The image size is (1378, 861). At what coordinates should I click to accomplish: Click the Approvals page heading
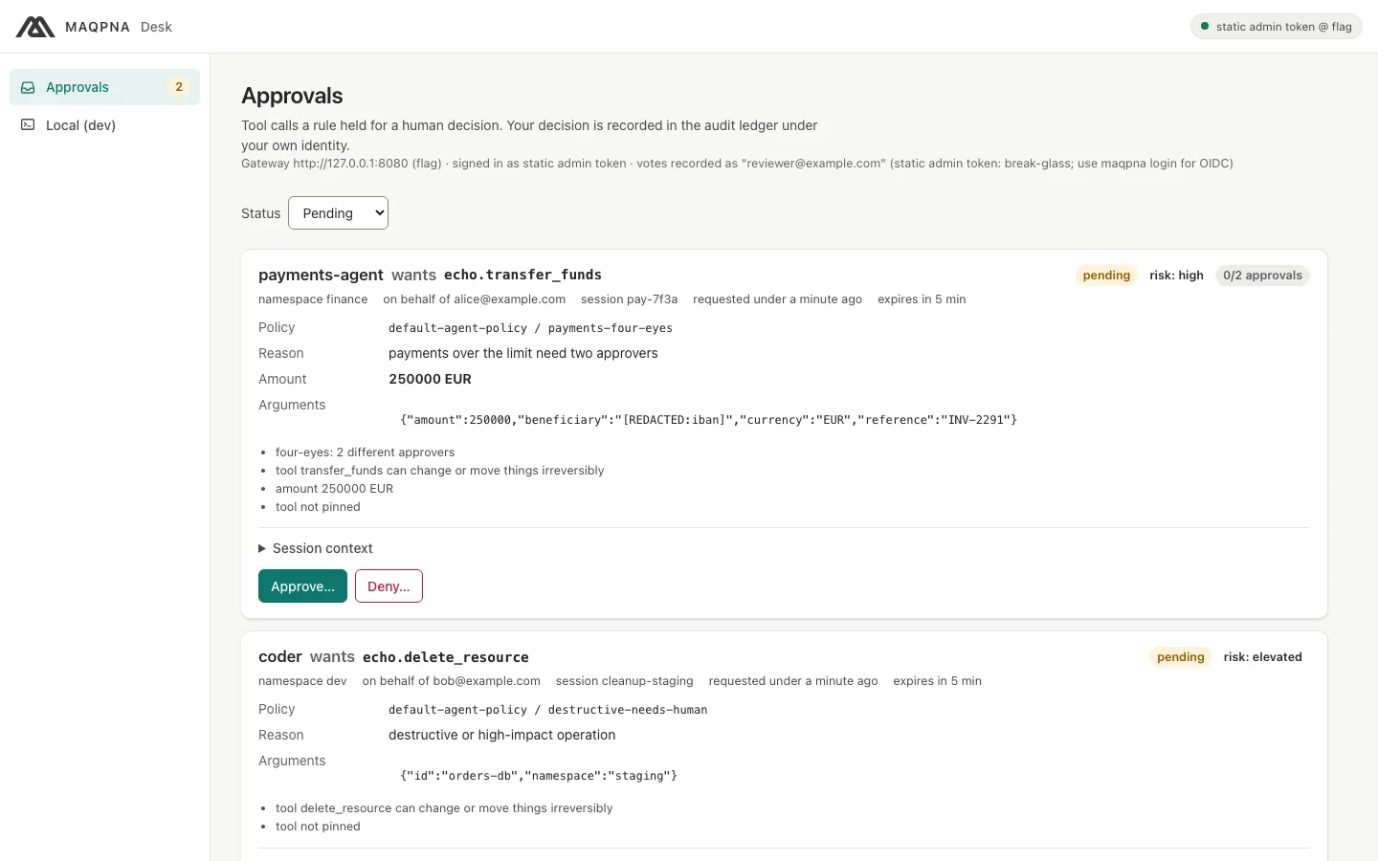coord(292,96)
